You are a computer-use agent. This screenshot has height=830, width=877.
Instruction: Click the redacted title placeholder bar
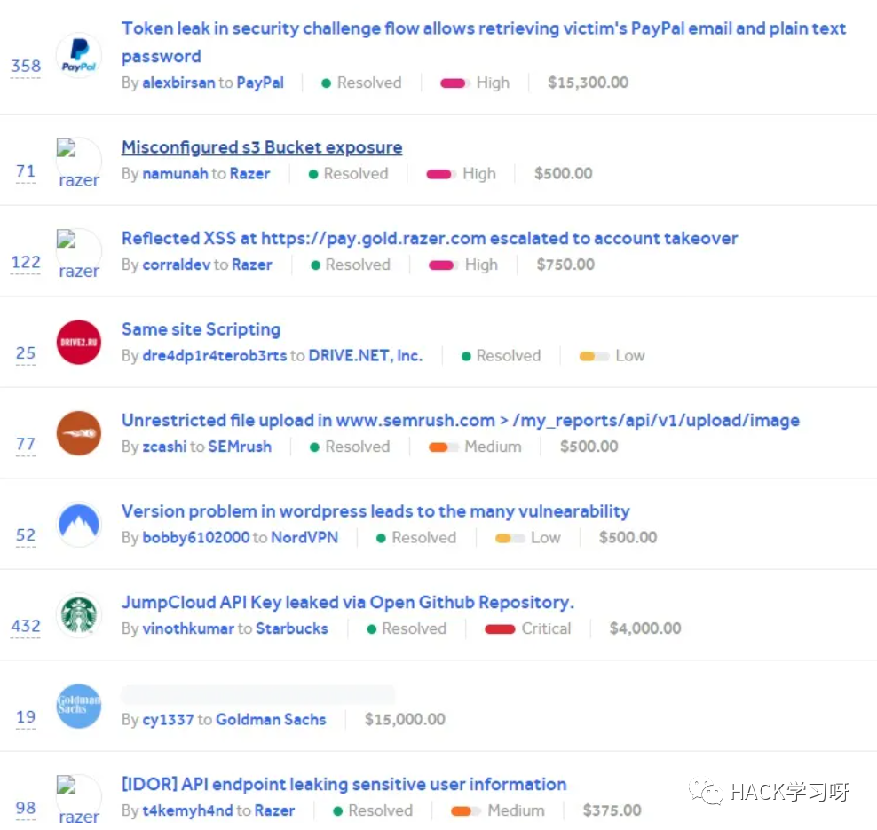pos(258,694)
